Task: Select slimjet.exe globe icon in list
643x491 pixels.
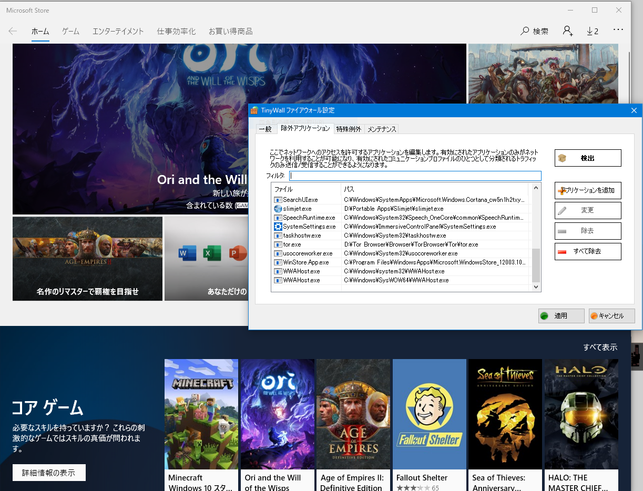Action: point(278,209)
